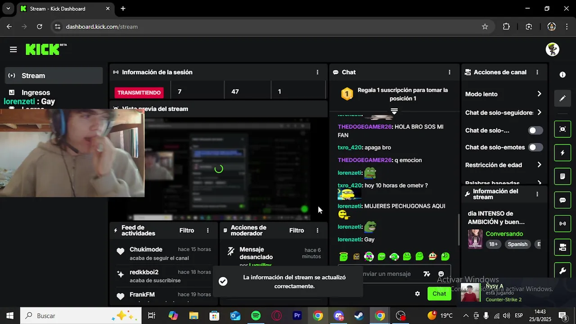Click Filtro in Feed de actividades
Image resolution: width=576 pixels, height=324 pixels.
[187, 230]
